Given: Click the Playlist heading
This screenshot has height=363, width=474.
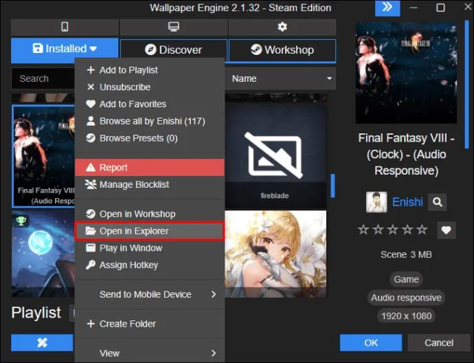Looking at the screenshot, I should click(36, 313).
